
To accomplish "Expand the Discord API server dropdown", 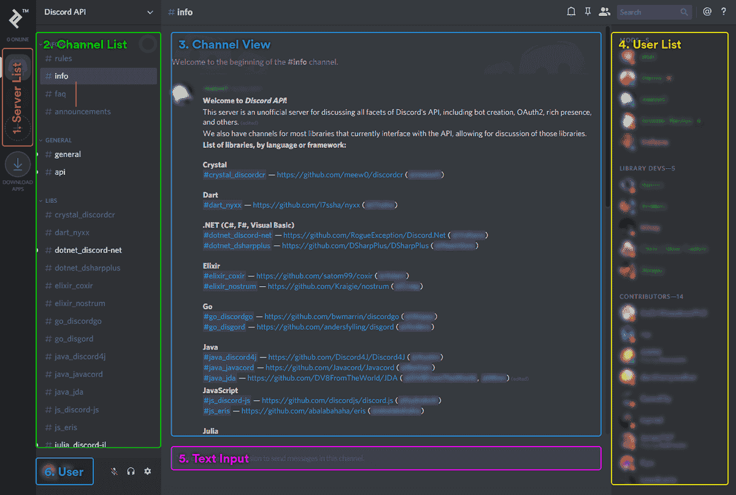I will 150,12.
